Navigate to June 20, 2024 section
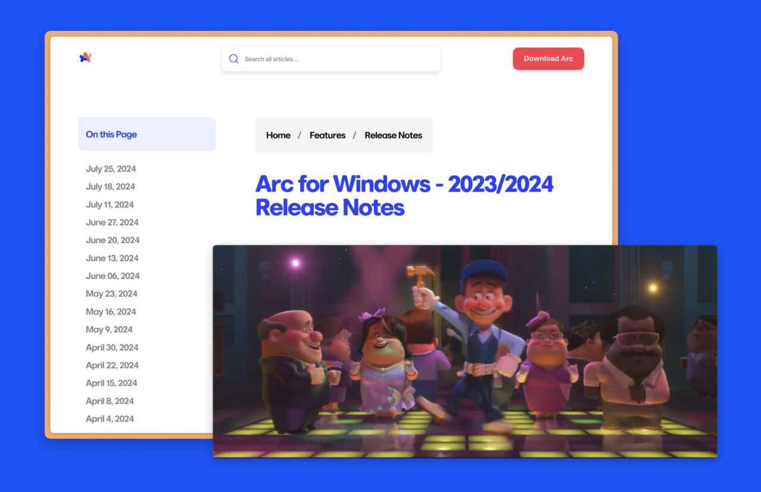761x492 pixels. point(112,240)
